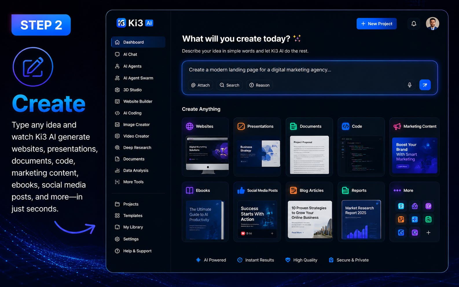Click the plus on Success Starts post
Image resolution: width=459 pixels, height=287 pixels.
pyautogui.click(x=272, y=233)
